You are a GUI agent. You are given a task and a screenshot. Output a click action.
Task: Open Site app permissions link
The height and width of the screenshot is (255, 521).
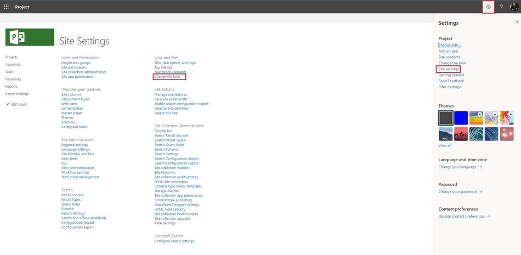[77, 77]
